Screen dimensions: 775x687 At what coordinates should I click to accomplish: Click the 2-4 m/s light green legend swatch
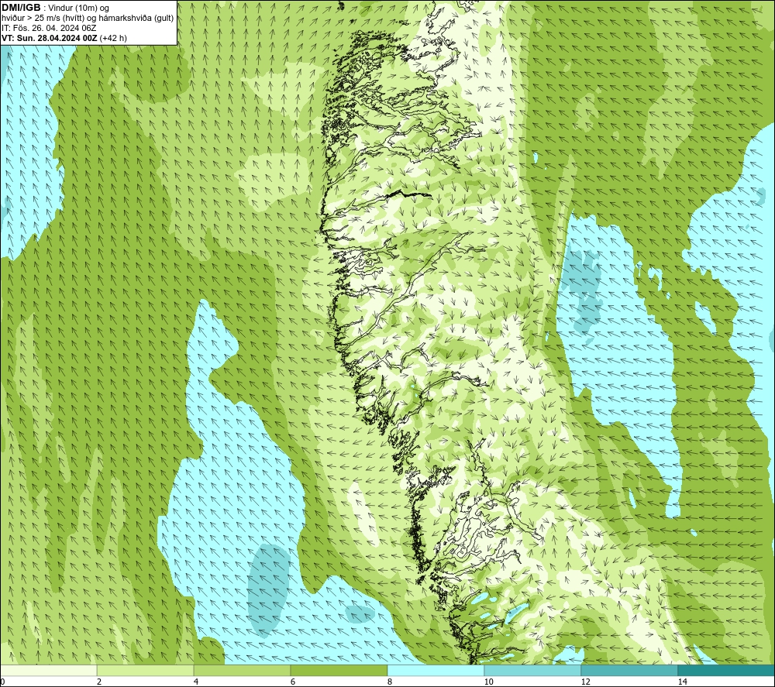[146, 671]
